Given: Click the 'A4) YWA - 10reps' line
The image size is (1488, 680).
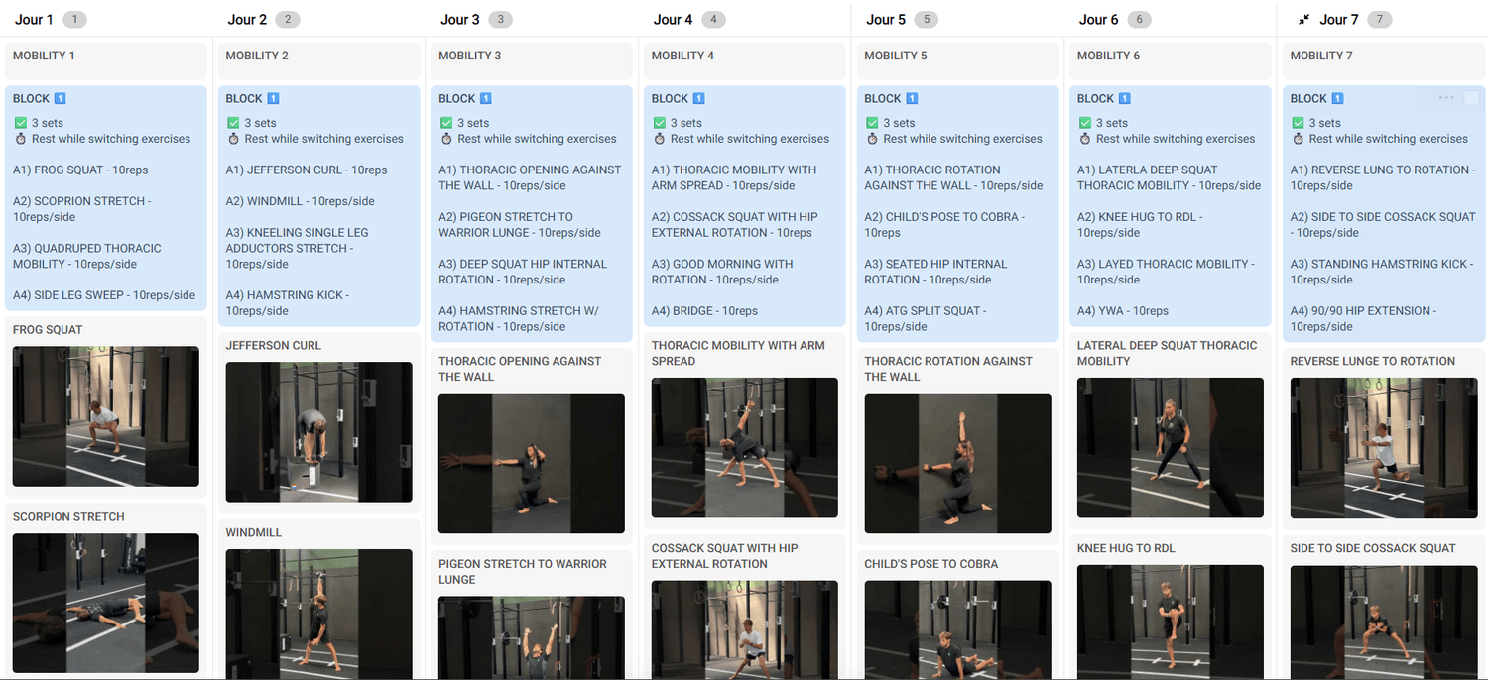Looking at the screenshot, I should 1123,311.
